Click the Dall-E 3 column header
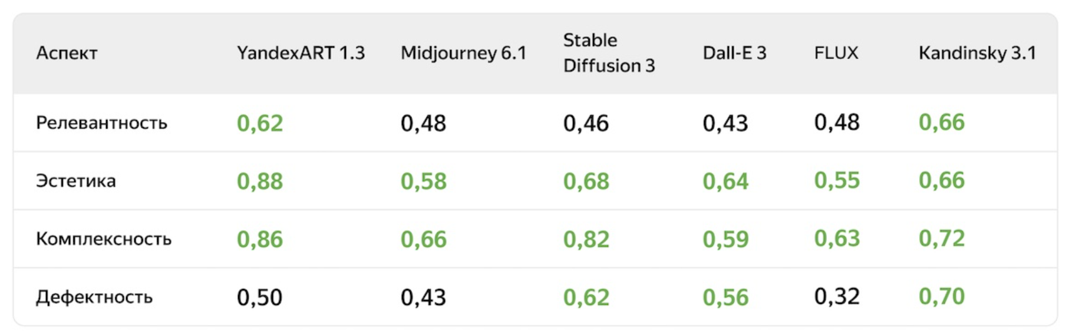Image resolution: width=1069 pixels, height=335 pixels. (734, 53)
